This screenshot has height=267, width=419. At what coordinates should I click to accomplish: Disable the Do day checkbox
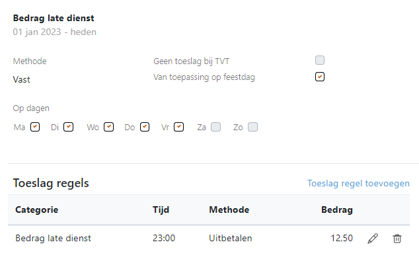[x=145, y=127]
